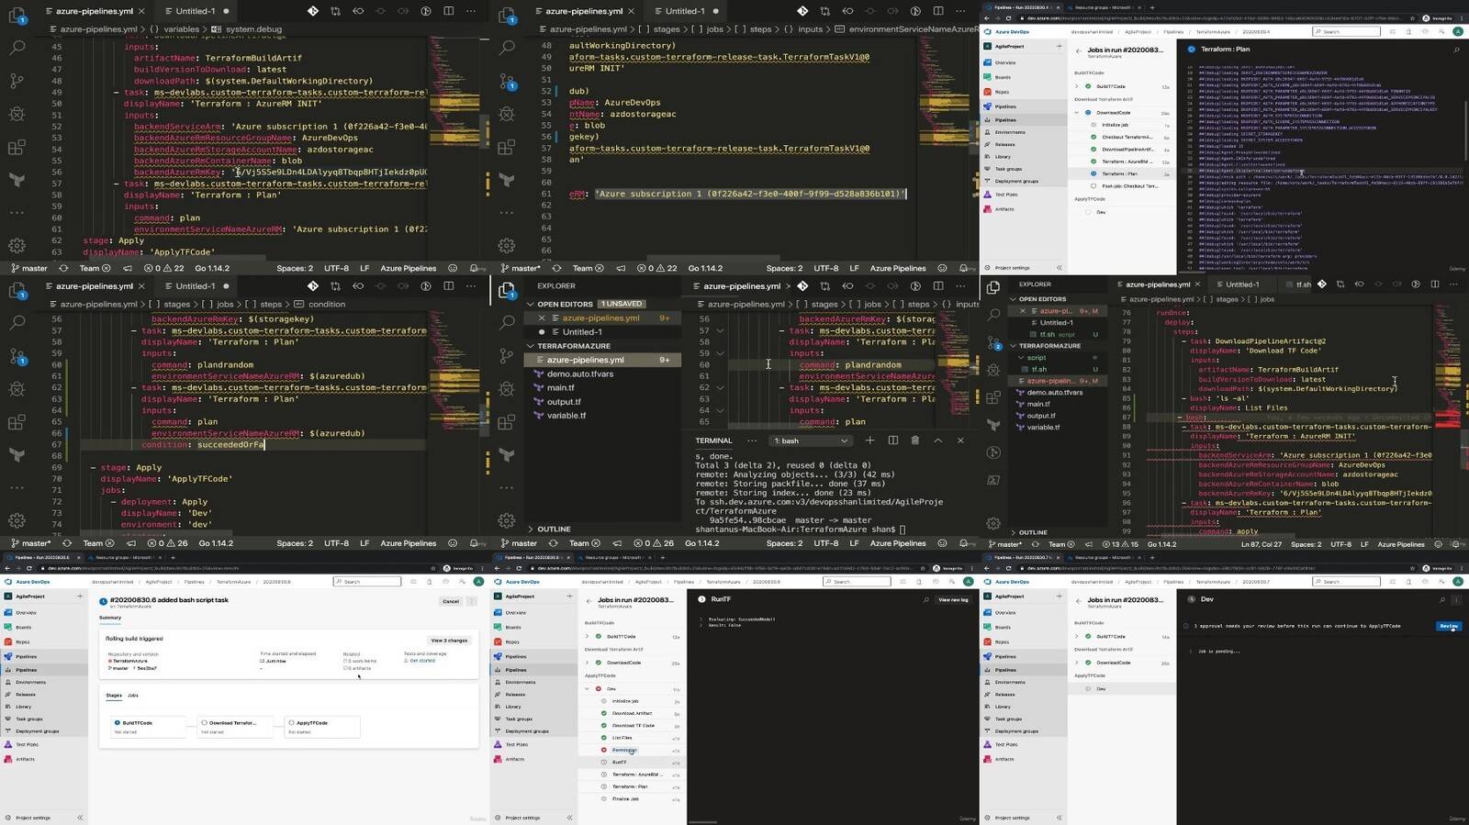Image resolution: width=1469 pixels, height=825 pixels.
Task: Fold code at line 57 chevron
Action: pyautogui.click(x=720, y=330)
